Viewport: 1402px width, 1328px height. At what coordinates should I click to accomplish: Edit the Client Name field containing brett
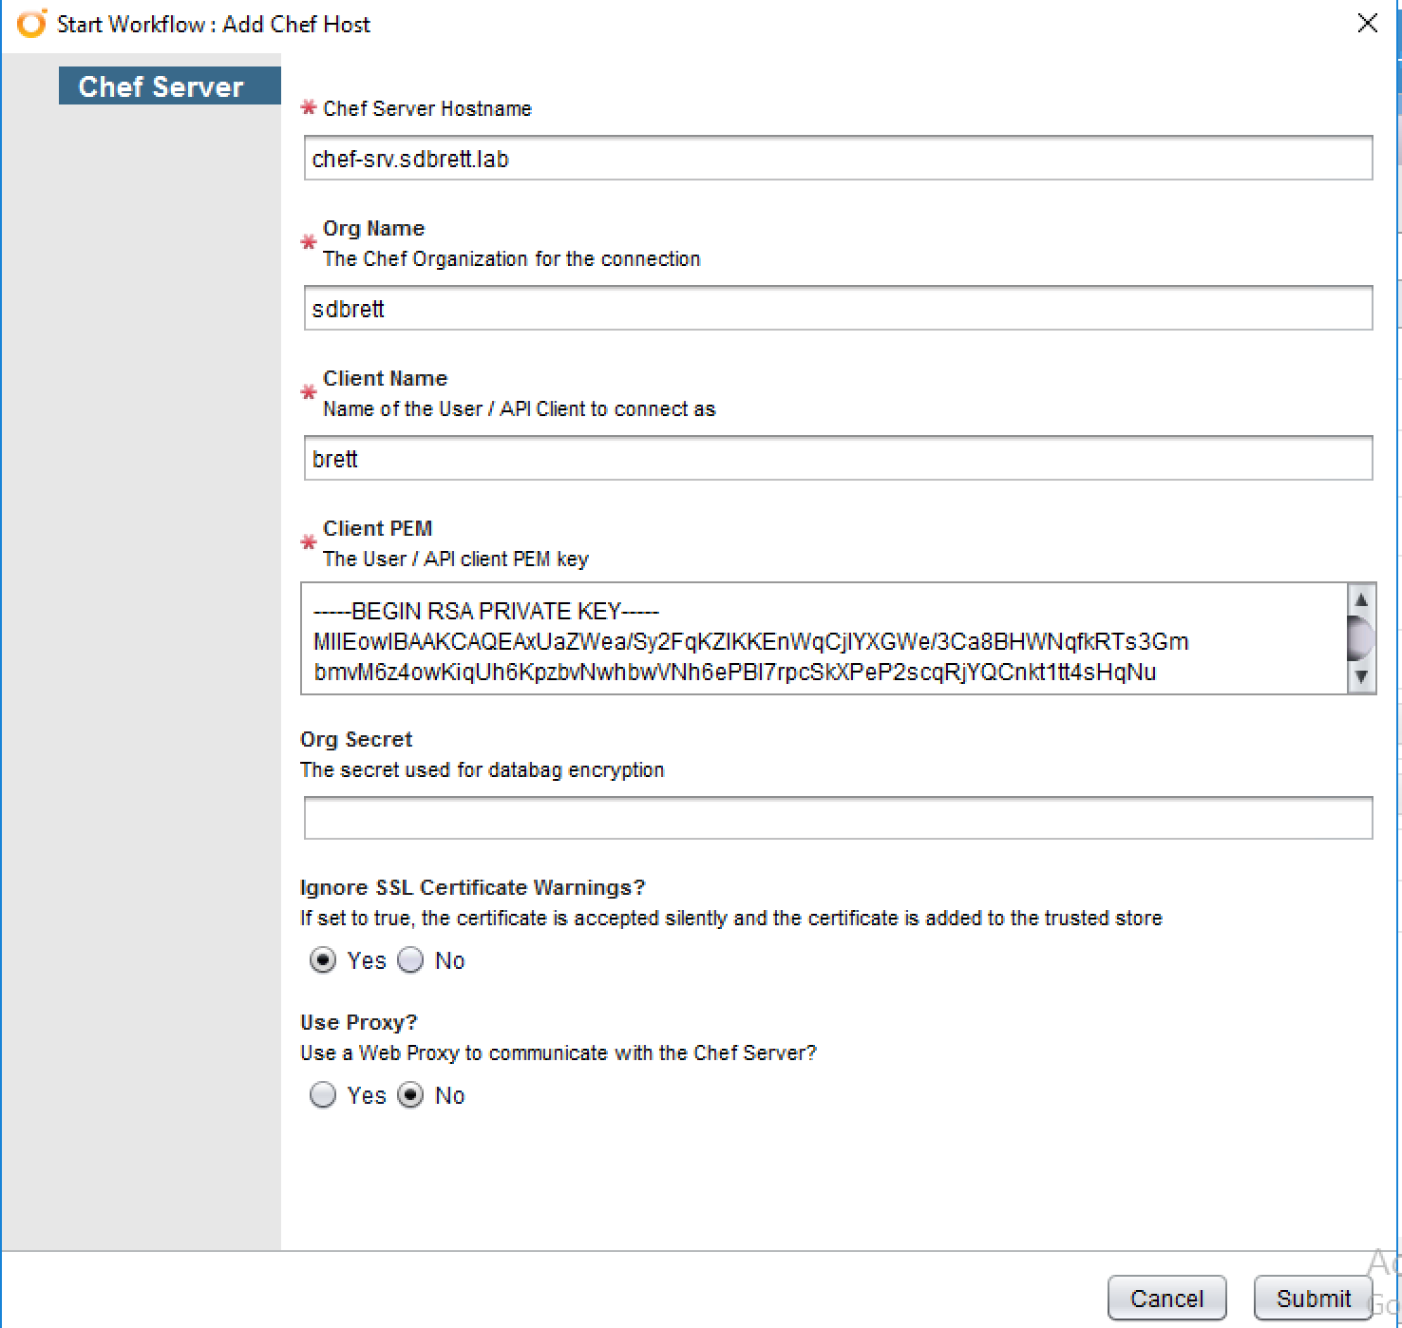coord(838,458)
